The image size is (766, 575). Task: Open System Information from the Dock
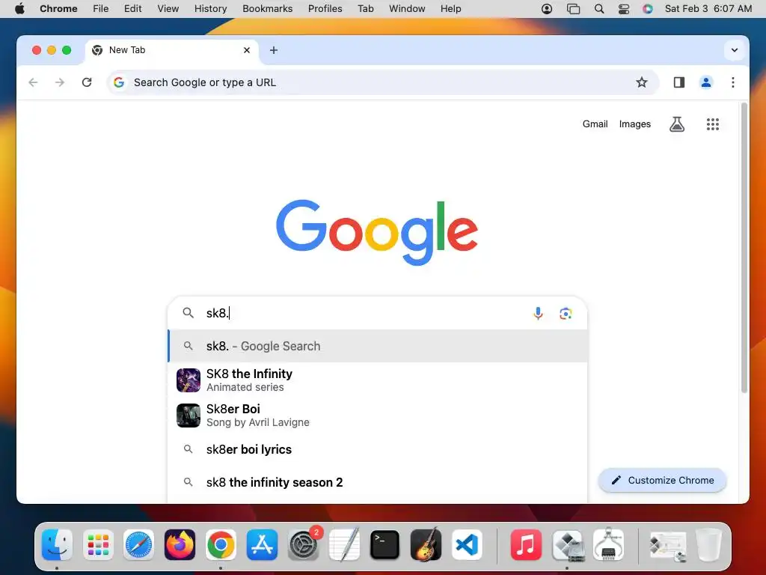[608, 545]
